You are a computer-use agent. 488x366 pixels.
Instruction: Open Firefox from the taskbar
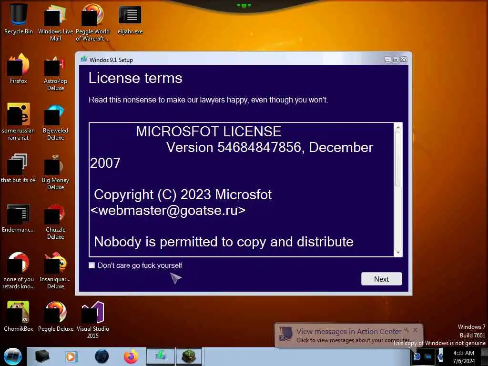(131, 356)
